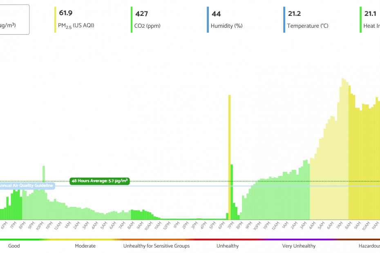The width and height of the screenshot is (380, 253).
Task: Click the yellow indicator bar on PM2.5 card
Action: (x=54, y=18)
